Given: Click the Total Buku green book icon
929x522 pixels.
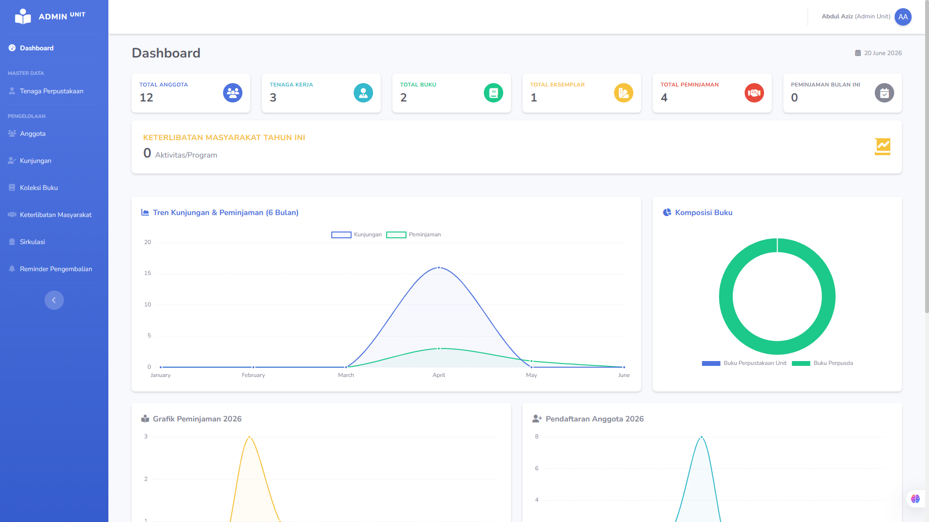Looking at the screenshot, I should pyautogui.click(x=494, y=93).
